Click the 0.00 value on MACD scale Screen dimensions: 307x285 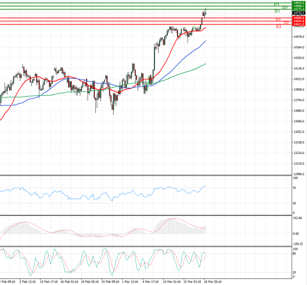click(x=296, y=233)
